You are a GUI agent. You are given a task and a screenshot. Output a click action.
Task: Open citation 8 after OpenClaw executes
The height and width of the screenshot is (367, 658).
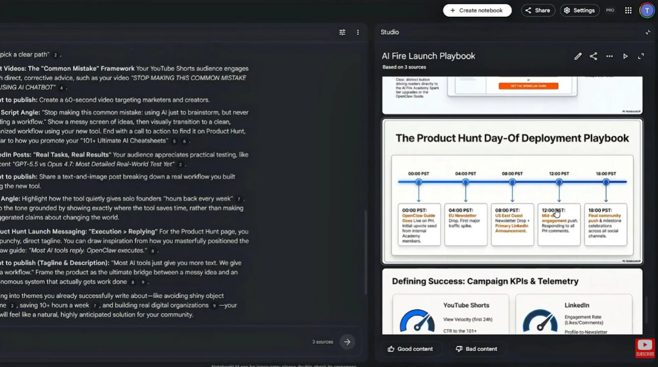pos(153,251)
